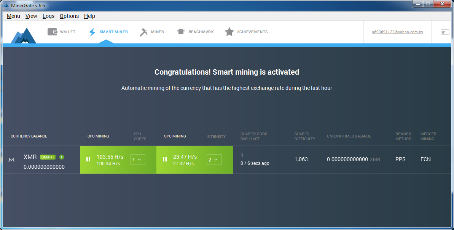Click the Unconfirmed Balance column header

point(349,136)
